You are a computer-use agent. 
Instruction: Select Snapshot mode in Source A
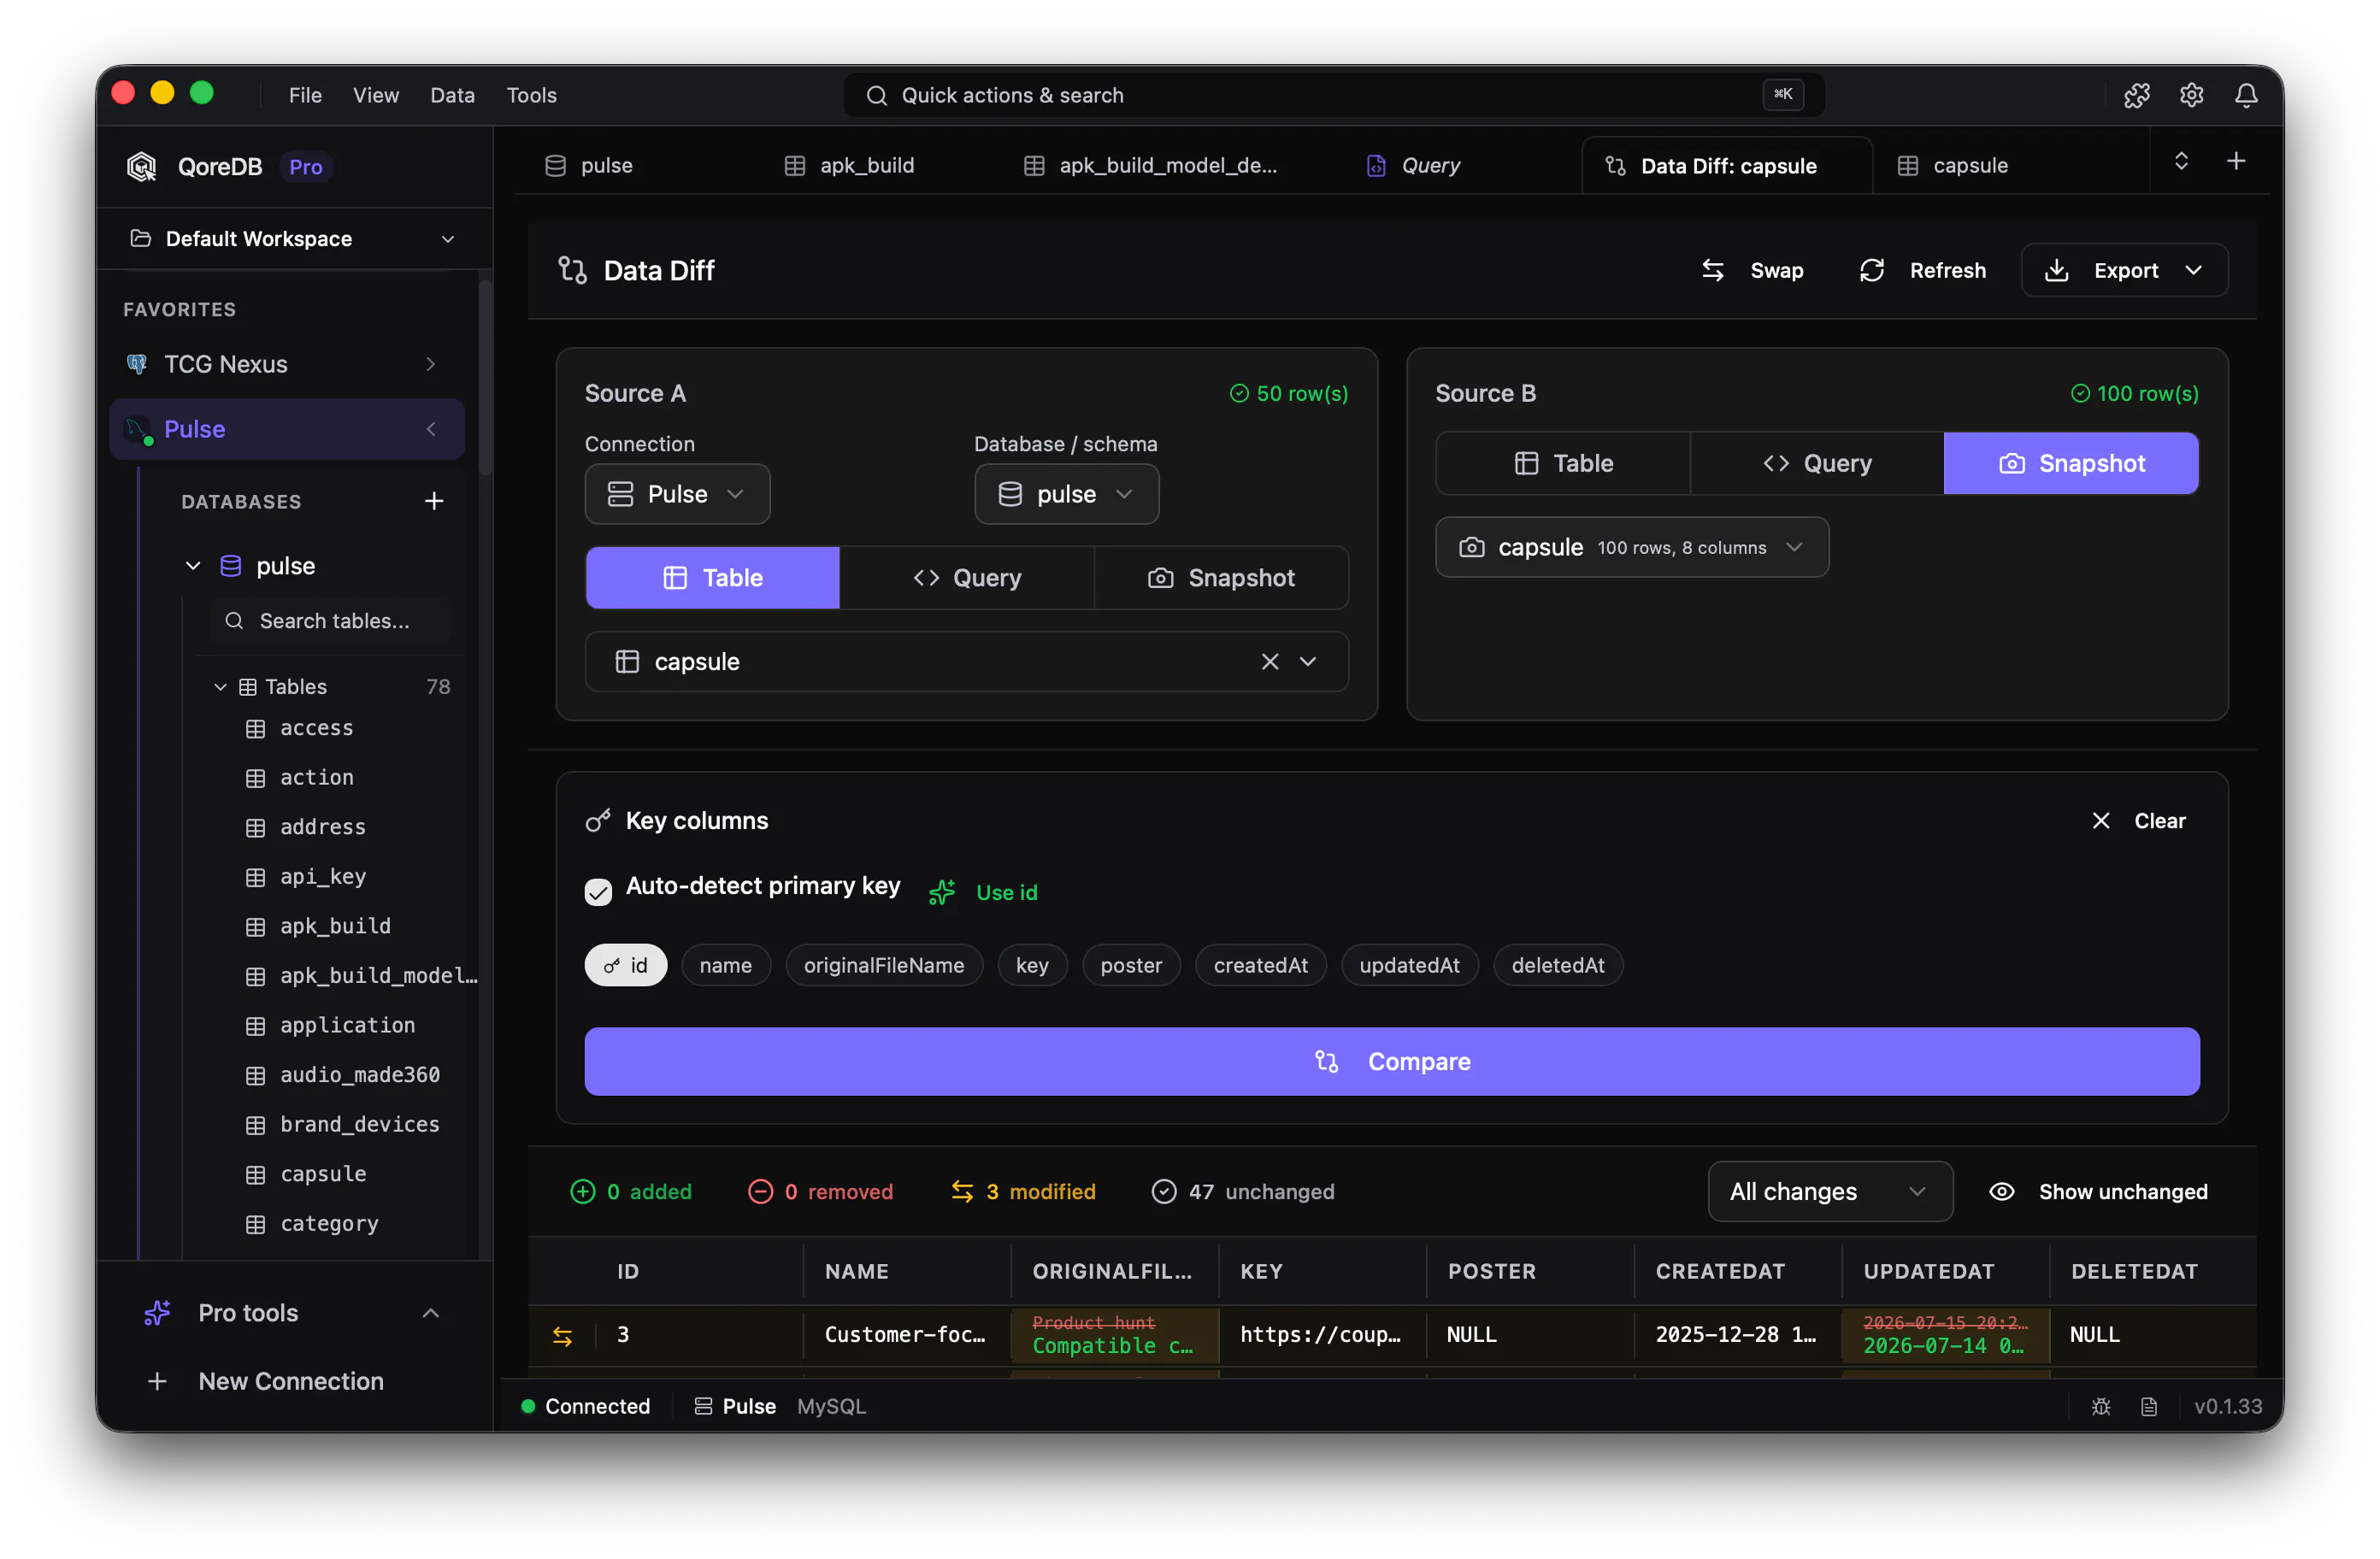coord(1221,577)
